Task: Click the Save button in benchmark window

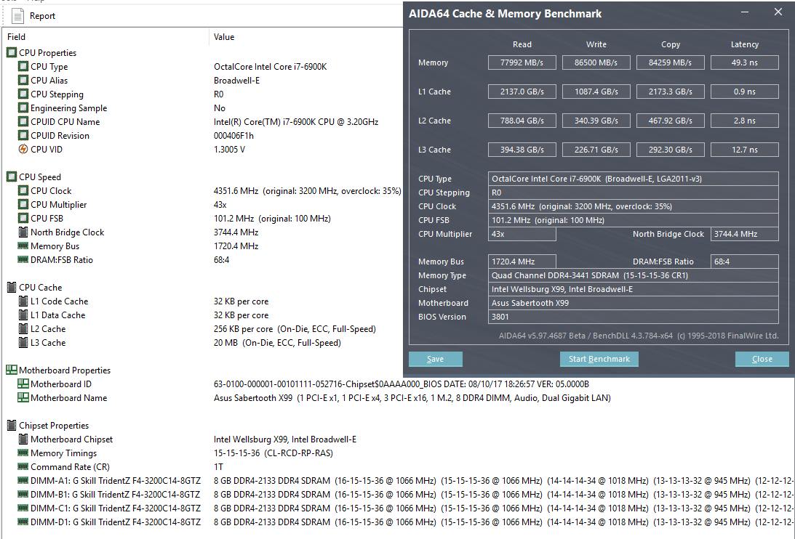Action: (436, 359)
